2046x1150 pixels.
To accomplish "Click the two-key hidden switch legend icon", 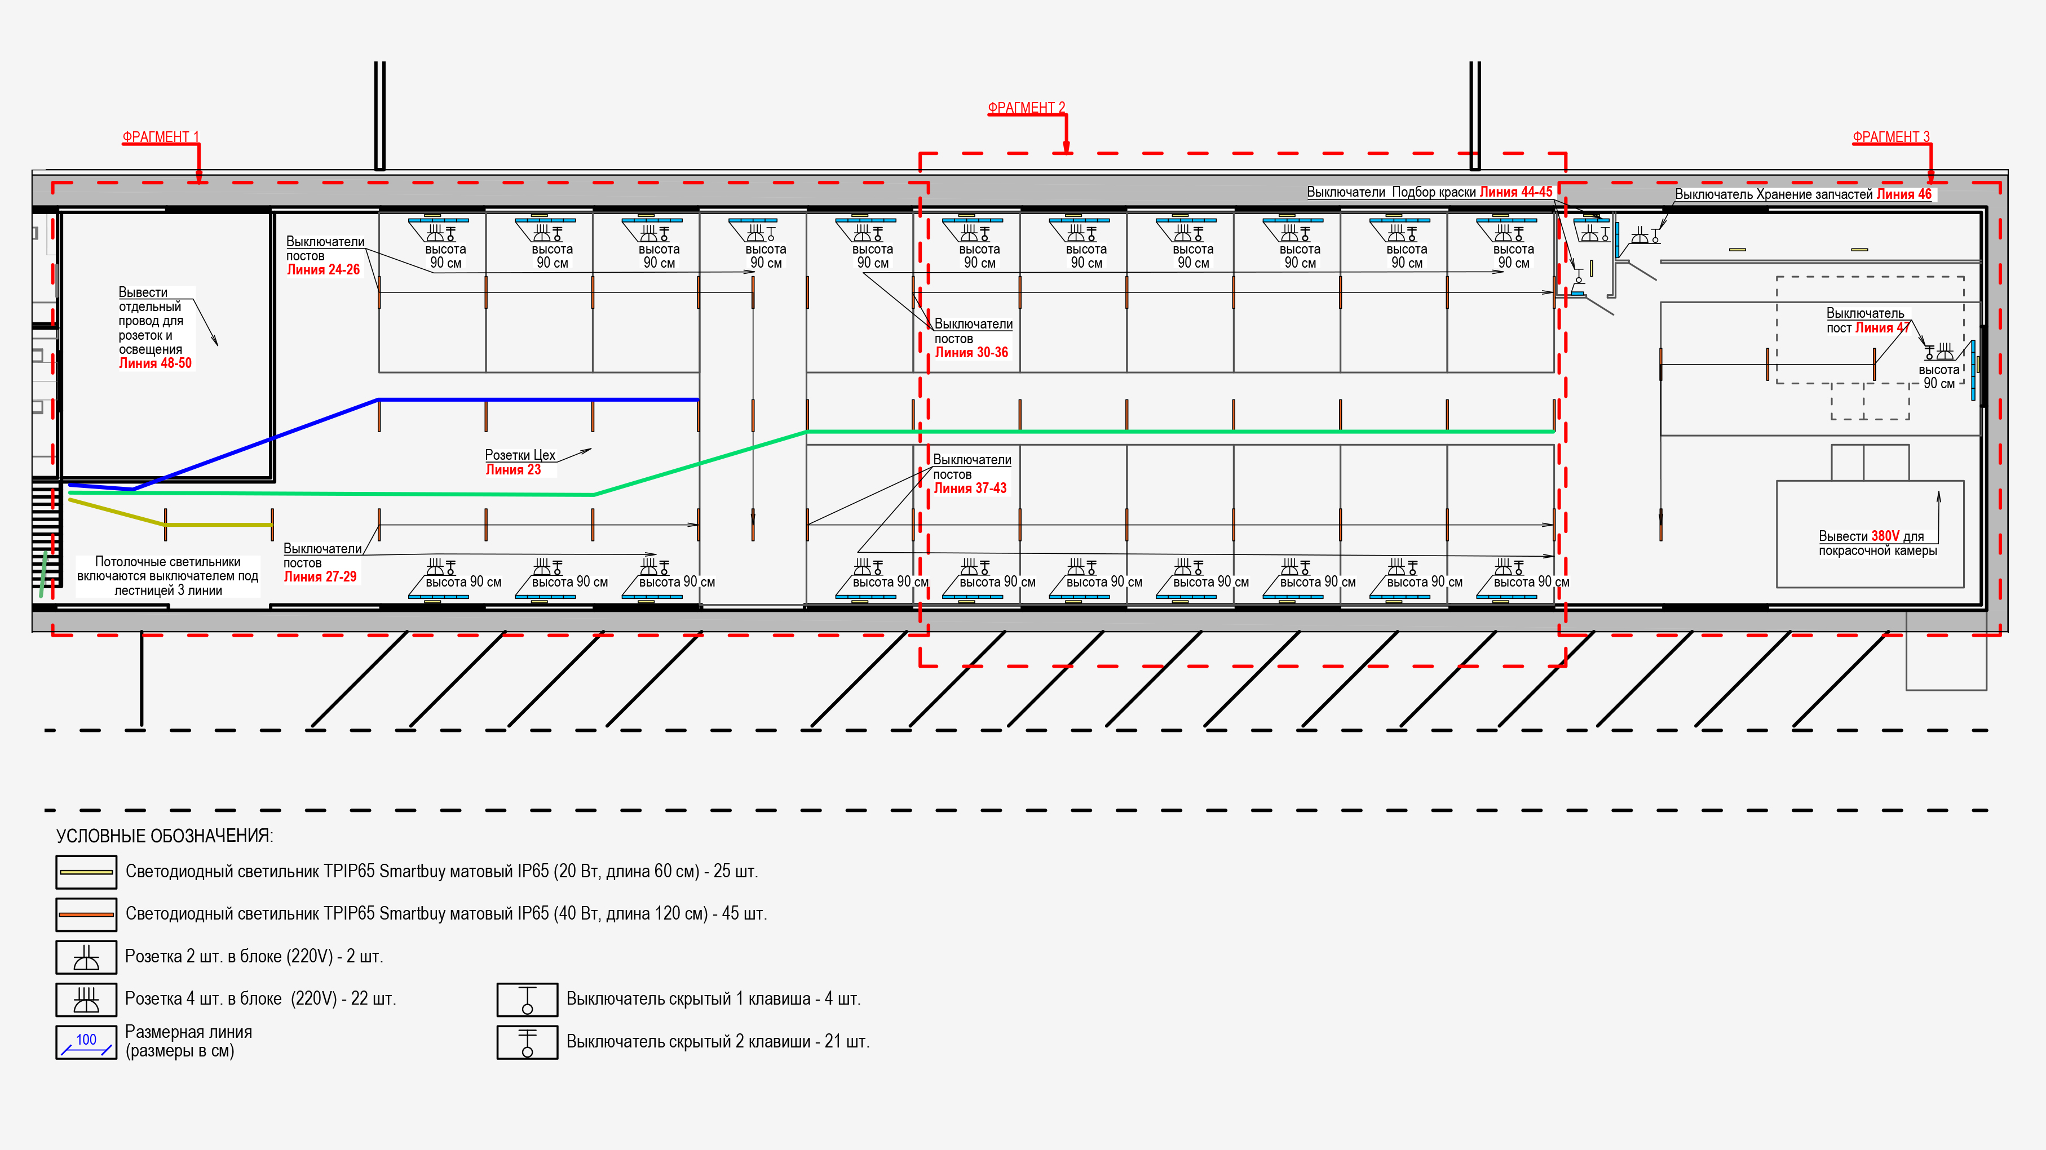I will tap(527, 1042).
